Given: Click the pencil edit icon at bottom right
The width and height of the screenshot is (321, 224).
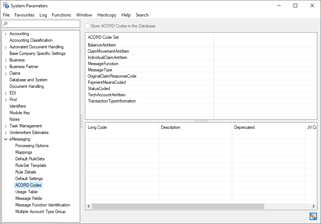Looking at the screenshot, I should coord(313,216).
